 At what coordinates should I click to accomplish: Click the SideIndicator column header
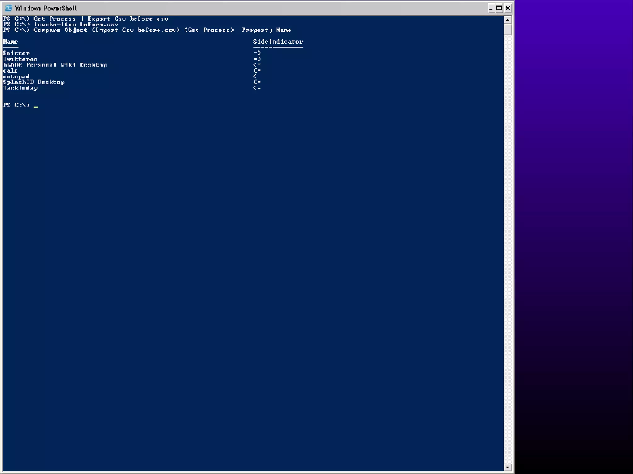click(x=278, y=42)
